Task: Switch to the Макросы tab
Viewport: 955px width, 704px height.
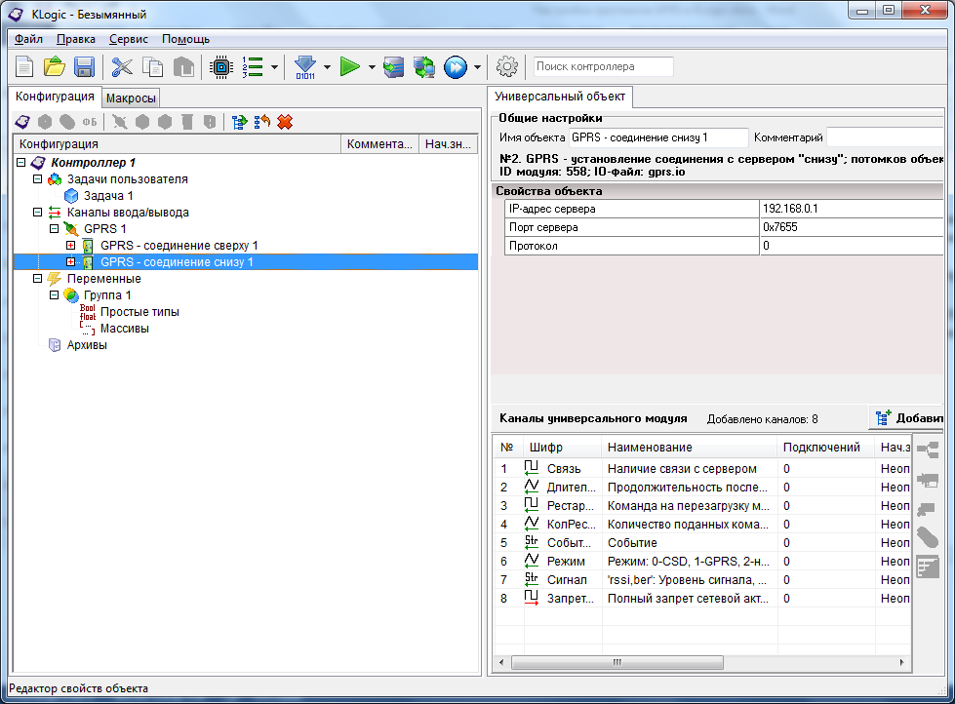Action: point(131,98)
